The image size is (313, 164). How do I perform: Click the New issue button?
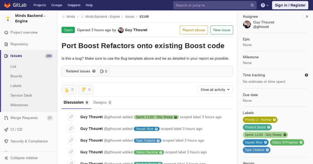(x=222, y=30)
